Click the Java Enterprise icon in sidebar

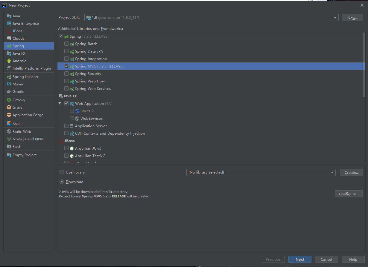coord(9,24)
